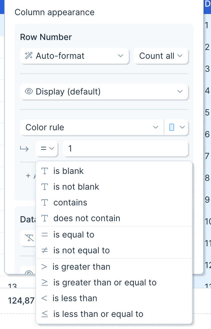The height and width of the screenshot is (329, 211).
Task: Choose 'is less than' operator
Action: 75,298
